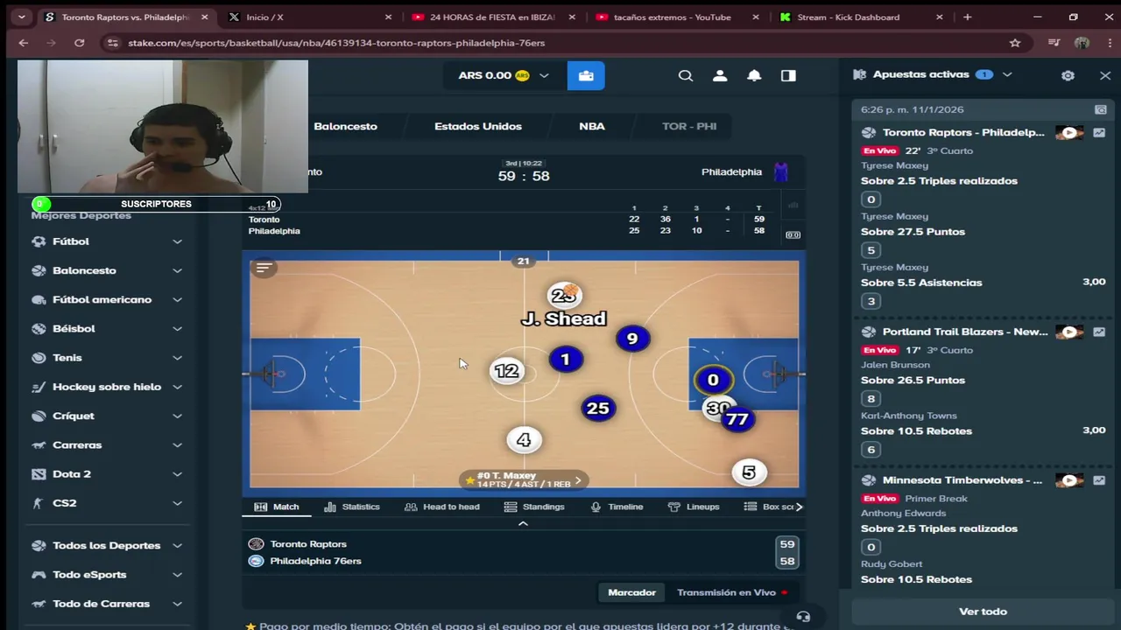
Task: Click player marker 12 on court
Action: pyautogui.click(x=506, y=371)
